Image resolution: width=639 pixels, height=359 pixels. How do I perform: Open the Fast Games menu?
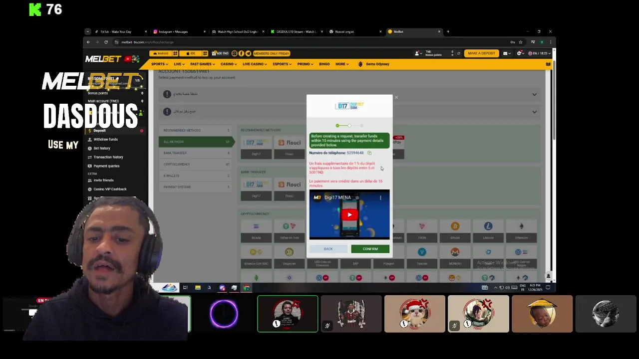(202, 64)
